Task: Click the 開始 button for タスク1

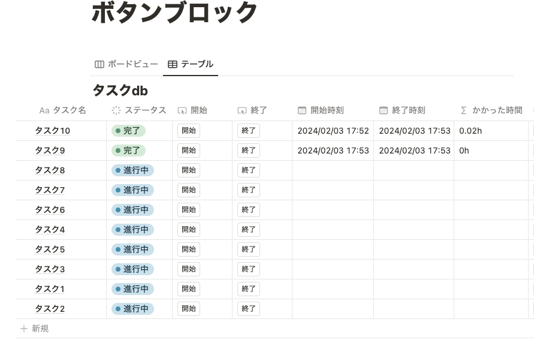Action: pyautogui.click(x=189, y=288)
